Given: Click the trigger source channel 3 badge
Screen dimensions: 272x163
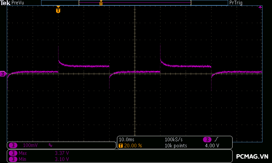Looking at the screenshot, I should [x=207, y=140].
